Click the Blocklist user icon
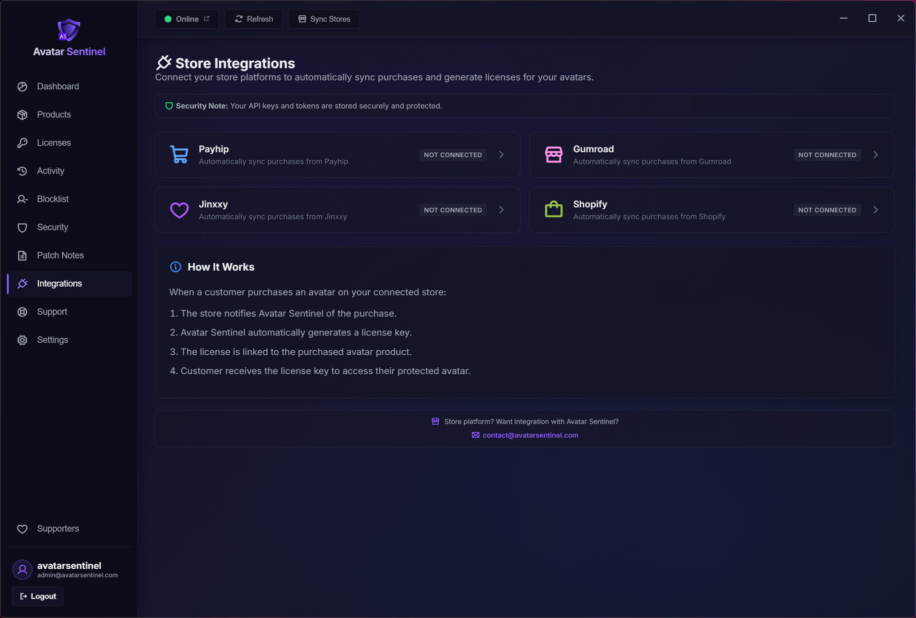 click(22, 199)
